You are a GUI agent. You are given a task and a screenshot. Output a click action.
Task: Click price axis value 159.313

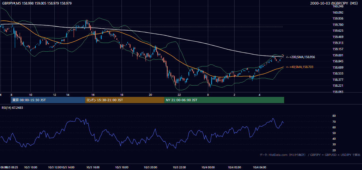tap(338, 43)
